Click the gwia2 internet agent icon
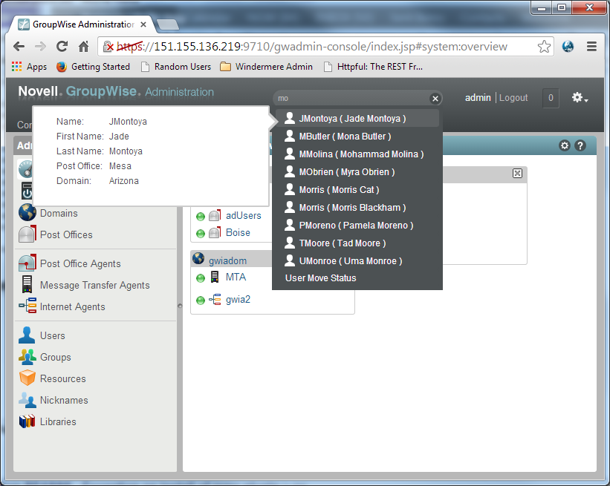This screenshot has height=486, width=610. (x=215, y=300)
